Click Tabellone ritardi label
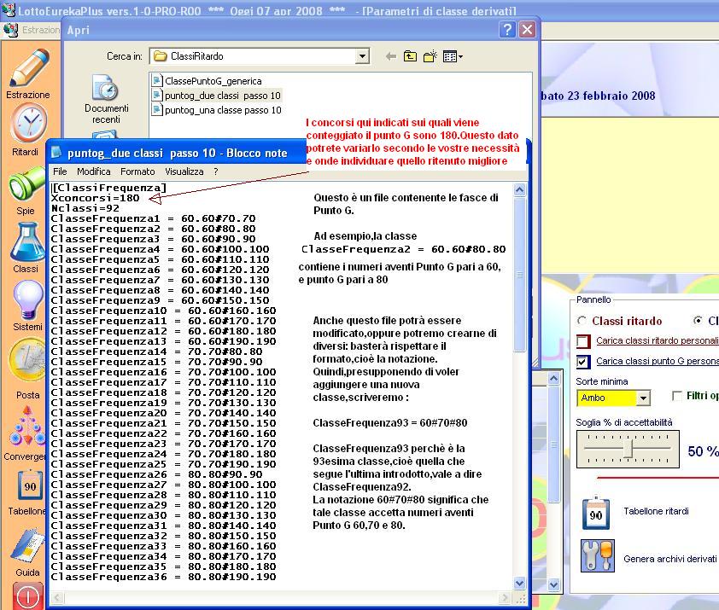719x610 pixels. [656, 511]
